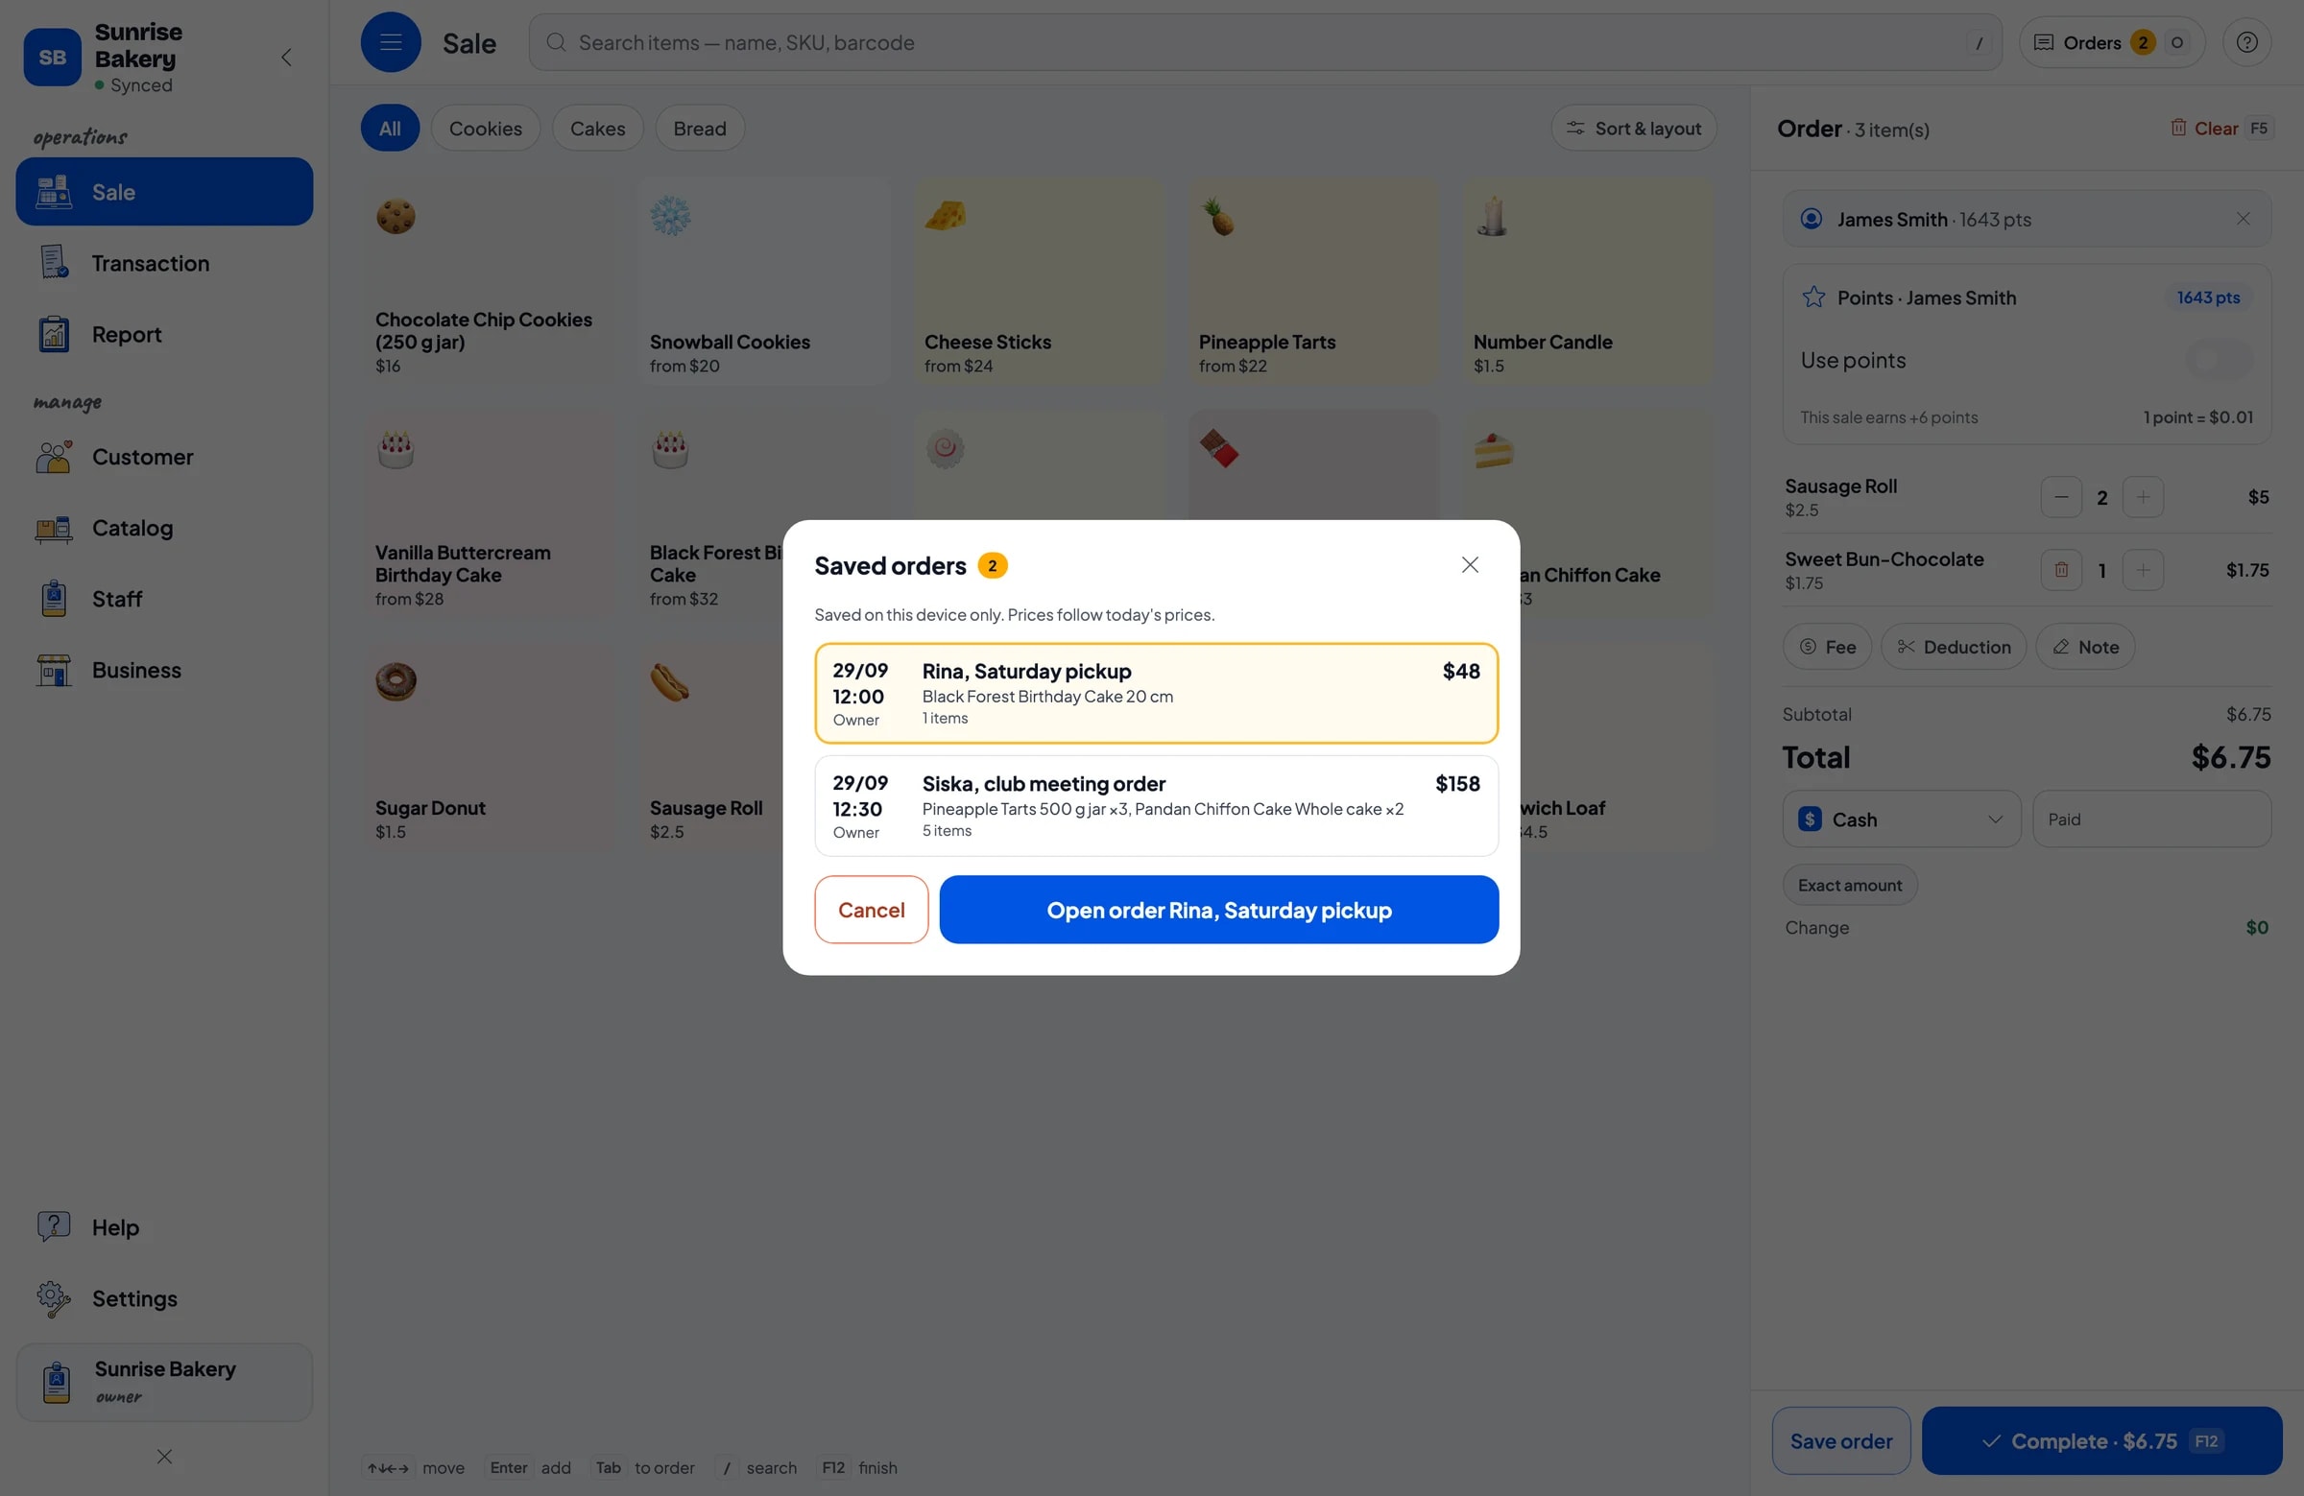Screen dimensions: 2304x1496
Task: Open the Transaction page
Action: (x=164, y=262)
